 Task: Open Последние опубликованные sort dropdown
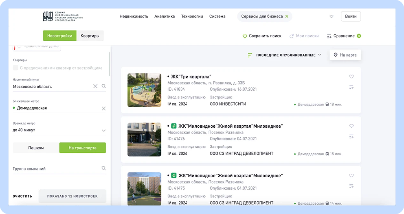pyautogui.click(x=284, y=55)
